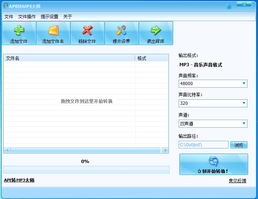
Task: Open the 文件 menu
Action: (9, 16)
